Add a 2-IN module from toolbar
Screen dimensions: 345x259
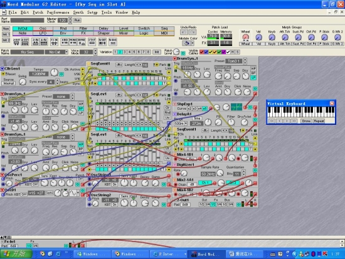click(35, 41)
